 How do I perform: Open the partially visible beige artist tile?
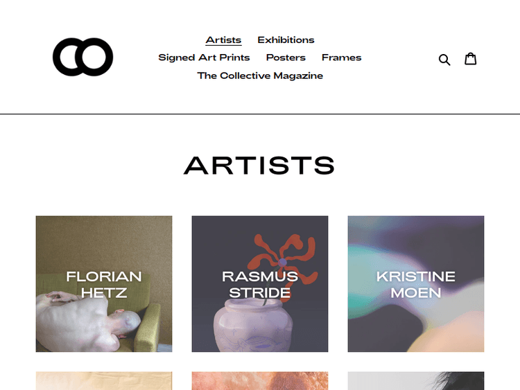(104, 381)
